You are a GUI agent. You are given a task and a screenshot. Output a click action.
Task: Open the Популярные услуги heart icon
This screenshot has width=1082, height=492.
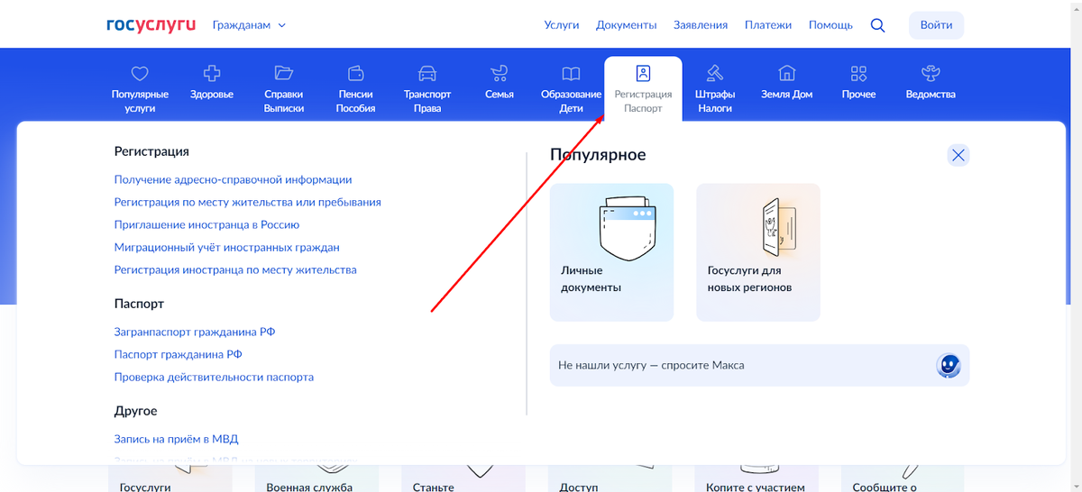[140, 73]
